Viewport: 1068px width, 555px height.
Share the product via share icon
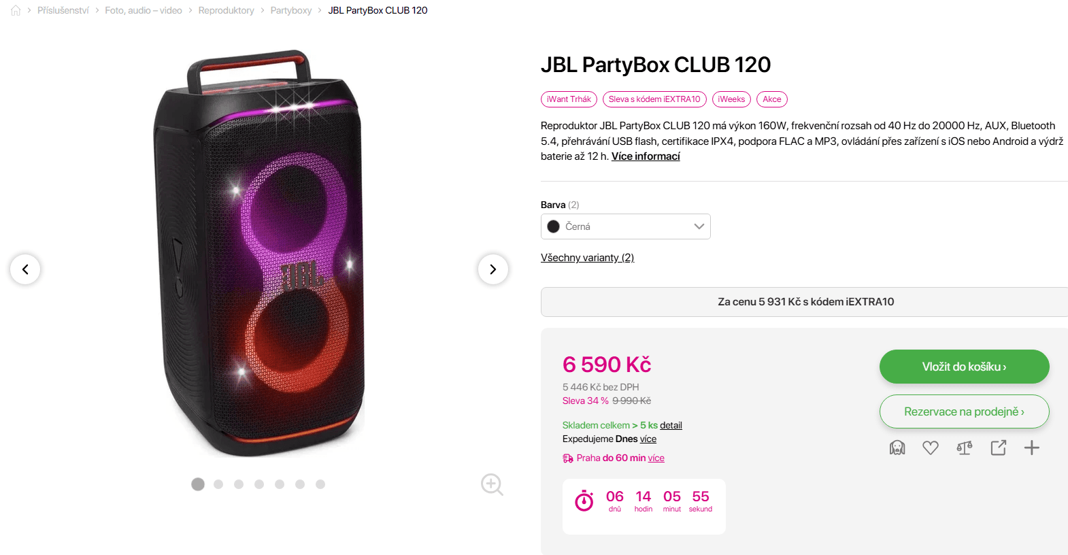click(998, 448)
